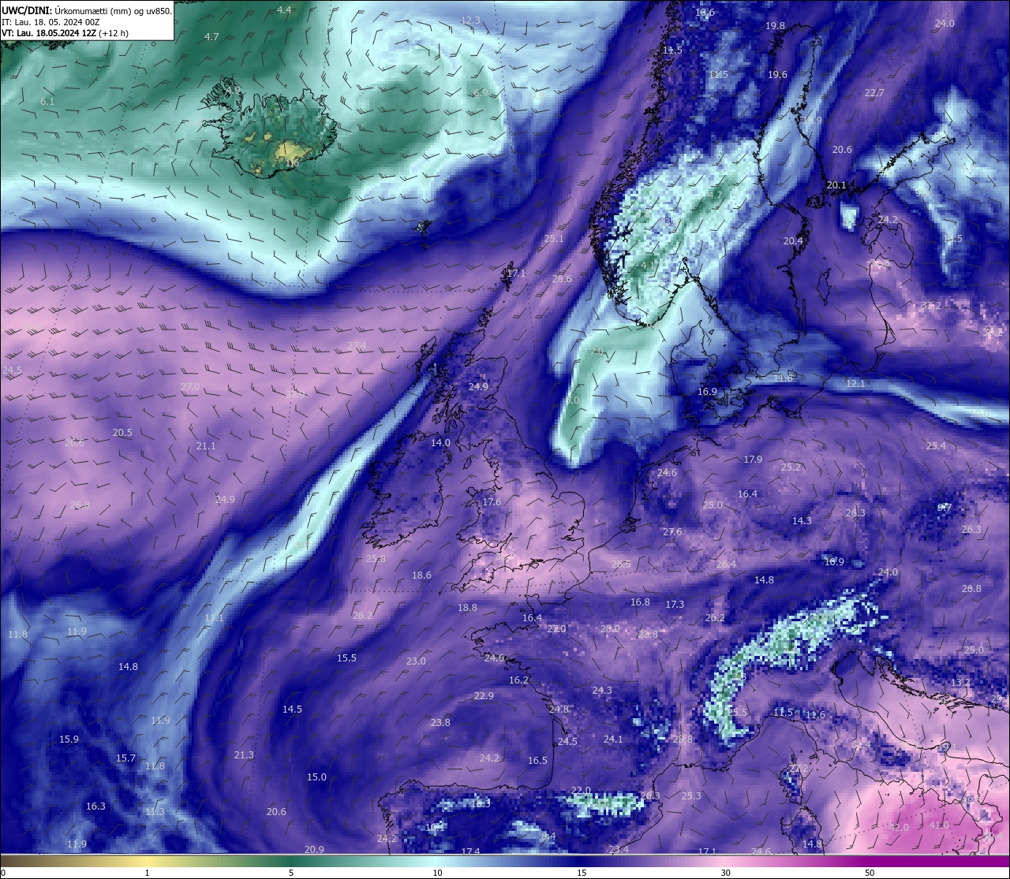The width and height of the screenshot is (1010, 879).
Task: Click the color scale label 50
Action: tap(870, 873)
